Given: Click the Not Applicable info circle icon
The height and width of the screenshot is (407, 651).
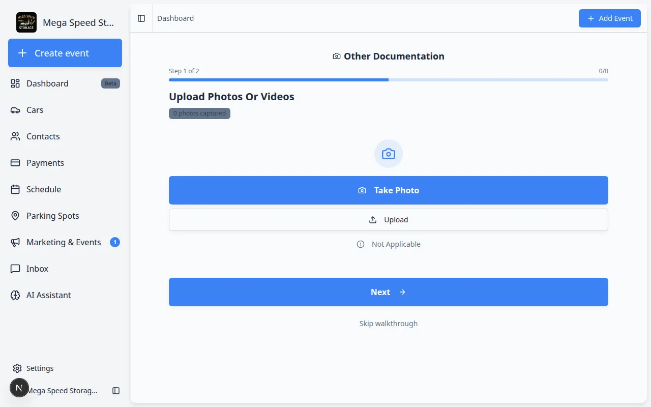Looking at the screenshot, I should point(361,244).
